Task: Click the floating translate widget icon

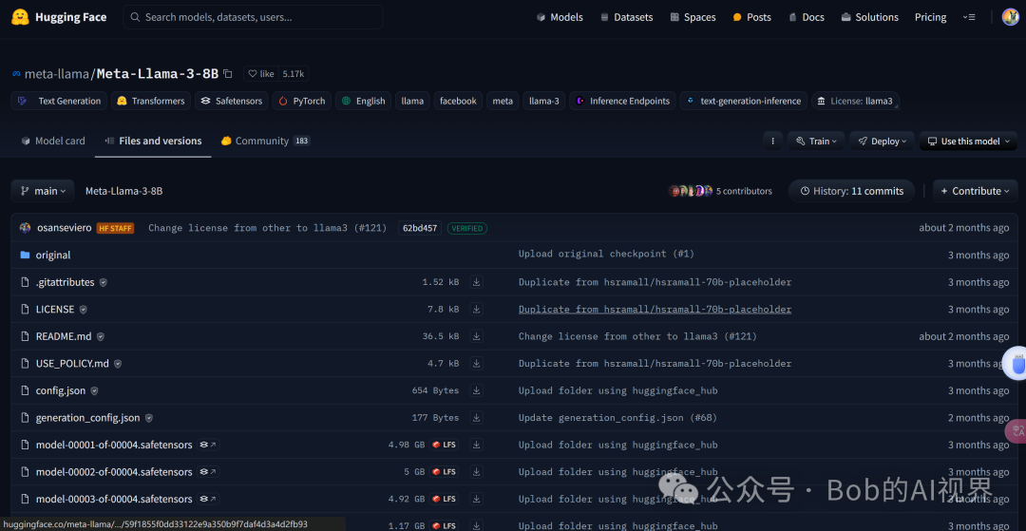Action: (1017, 430)
